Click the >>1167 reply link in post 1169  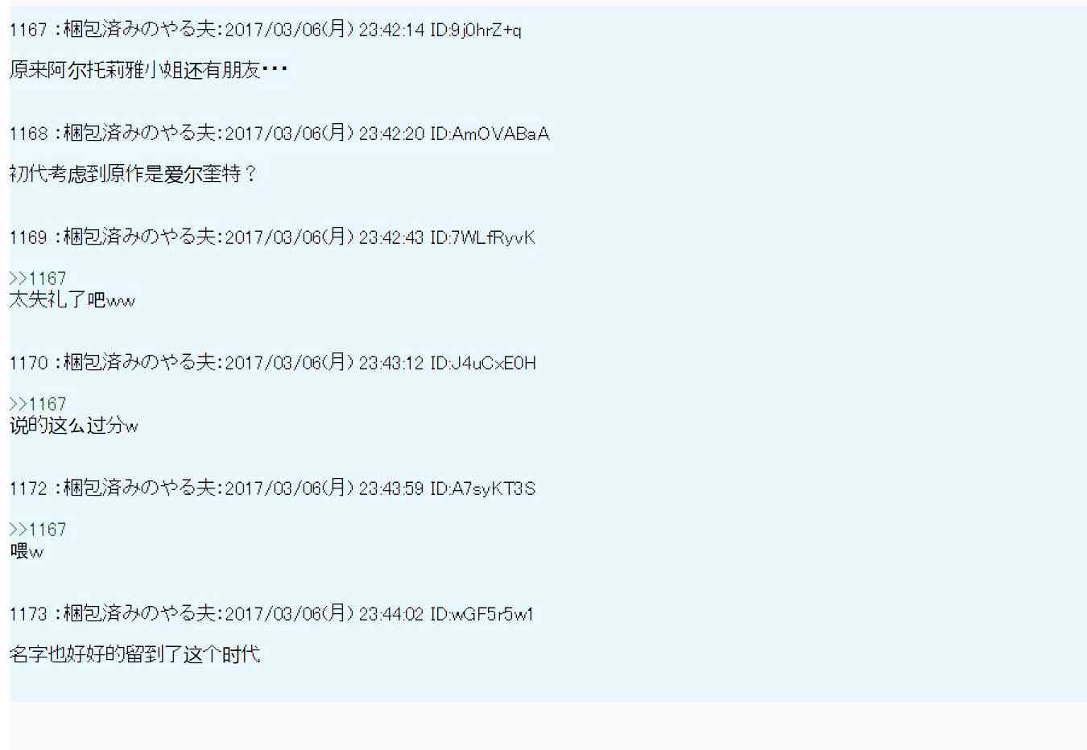[x=38, y=278]
